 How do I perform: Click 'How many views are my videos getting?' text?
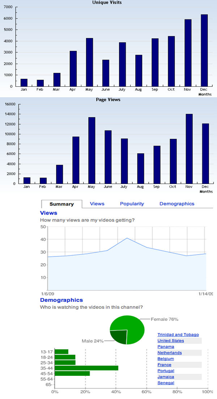point(88,220)
